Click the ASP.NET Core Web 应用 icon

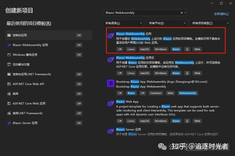tap(9, 104)
